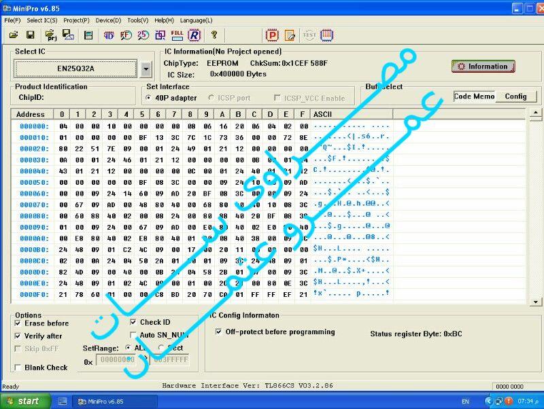Click the blue IC pin test icon
This screenshot has height=409, width=544.
tap(326, 35)
